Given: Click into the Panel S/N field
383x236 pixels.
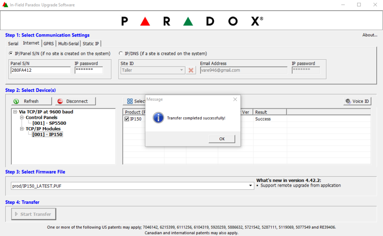Looking at the screenshot, I should point(40,70).
